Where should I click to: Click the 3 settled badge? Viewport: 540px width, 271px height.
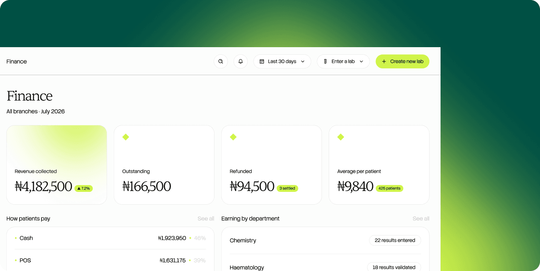click(287, 188)
